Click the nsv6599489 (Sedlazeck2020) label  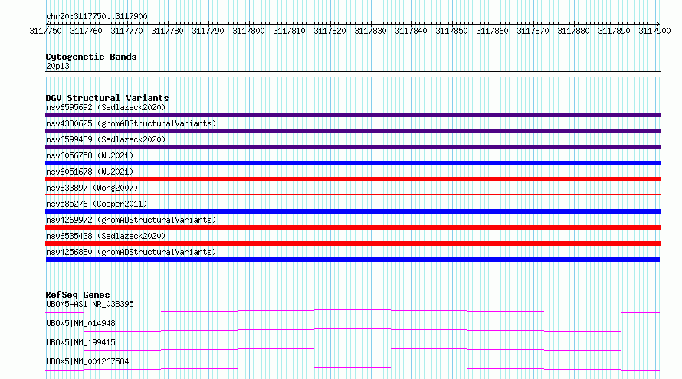coord(106,139)
